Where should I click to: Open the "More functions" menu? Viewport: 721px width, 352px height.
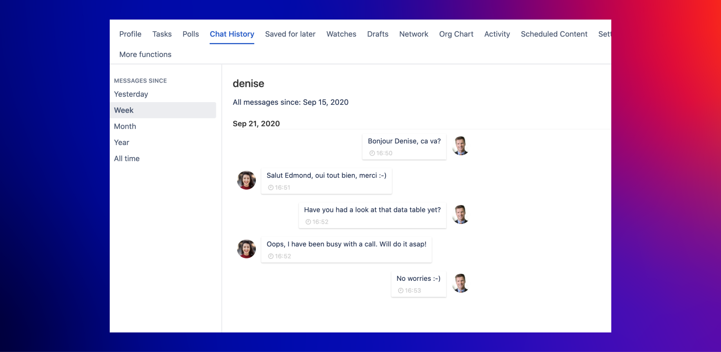[145, 54]
